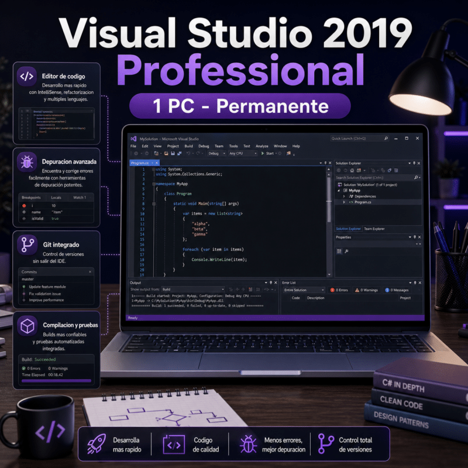The height and width of the screenshot is (468, 468).
Task: Open the Debug menu
Action: coord(204,146)
